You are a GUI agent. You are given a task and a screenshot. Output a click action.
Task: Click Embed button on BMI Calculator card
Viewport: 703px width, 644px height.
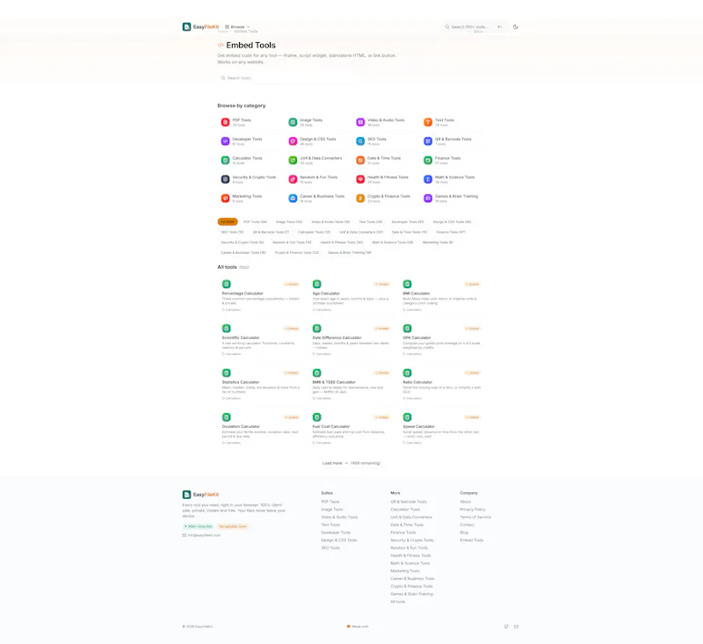pos(473,284)
